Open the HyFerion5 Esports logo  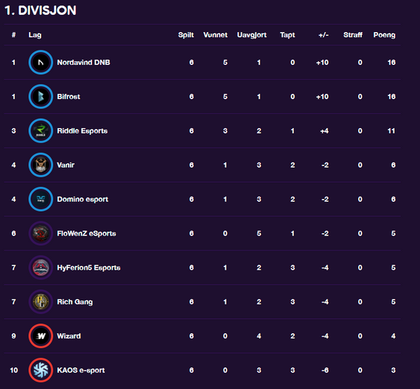tap(41, 268)
